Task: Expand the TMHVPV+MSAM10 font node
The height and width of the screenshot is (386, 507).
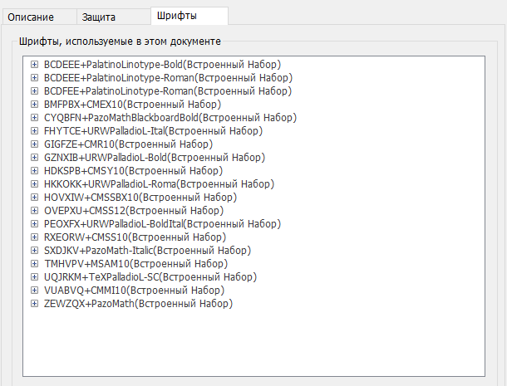Action: tap(34, 264)
